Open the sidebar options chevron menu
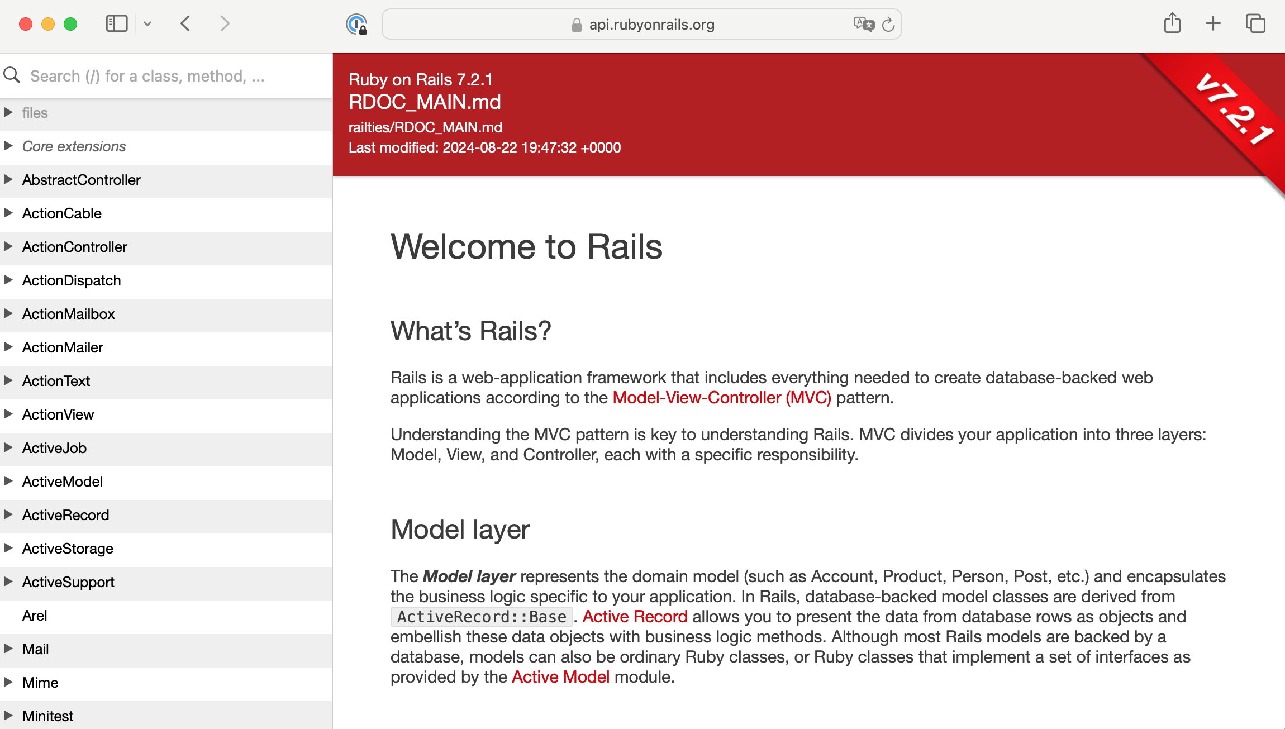Screen dimensions: 1285x729 [147, 23]
